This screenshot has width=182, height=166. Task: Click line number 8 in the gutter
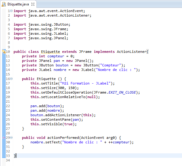pyautogui.click(x=9, y=43)
